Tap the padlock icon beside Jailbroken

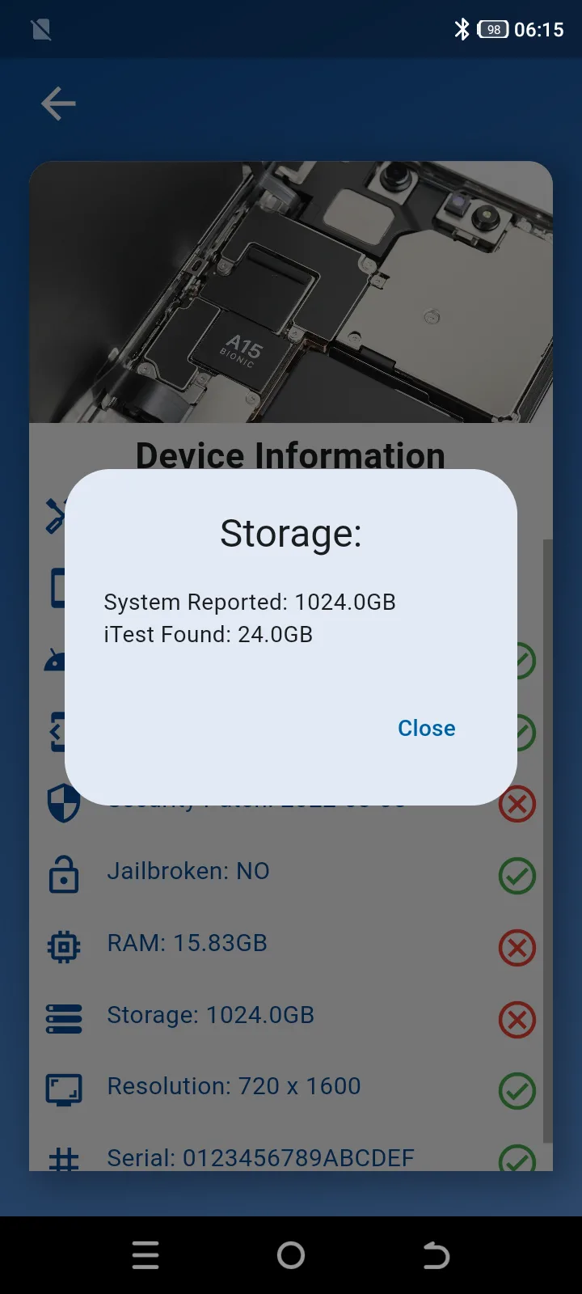pyautogui.click(x=64, y=874)
